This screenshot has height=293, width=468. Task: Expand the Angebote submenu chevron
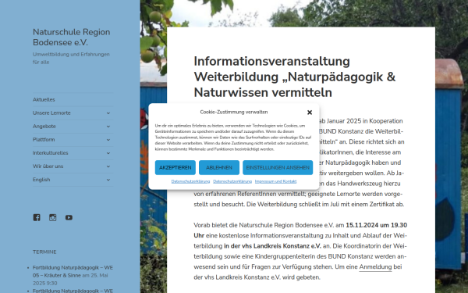108,127
